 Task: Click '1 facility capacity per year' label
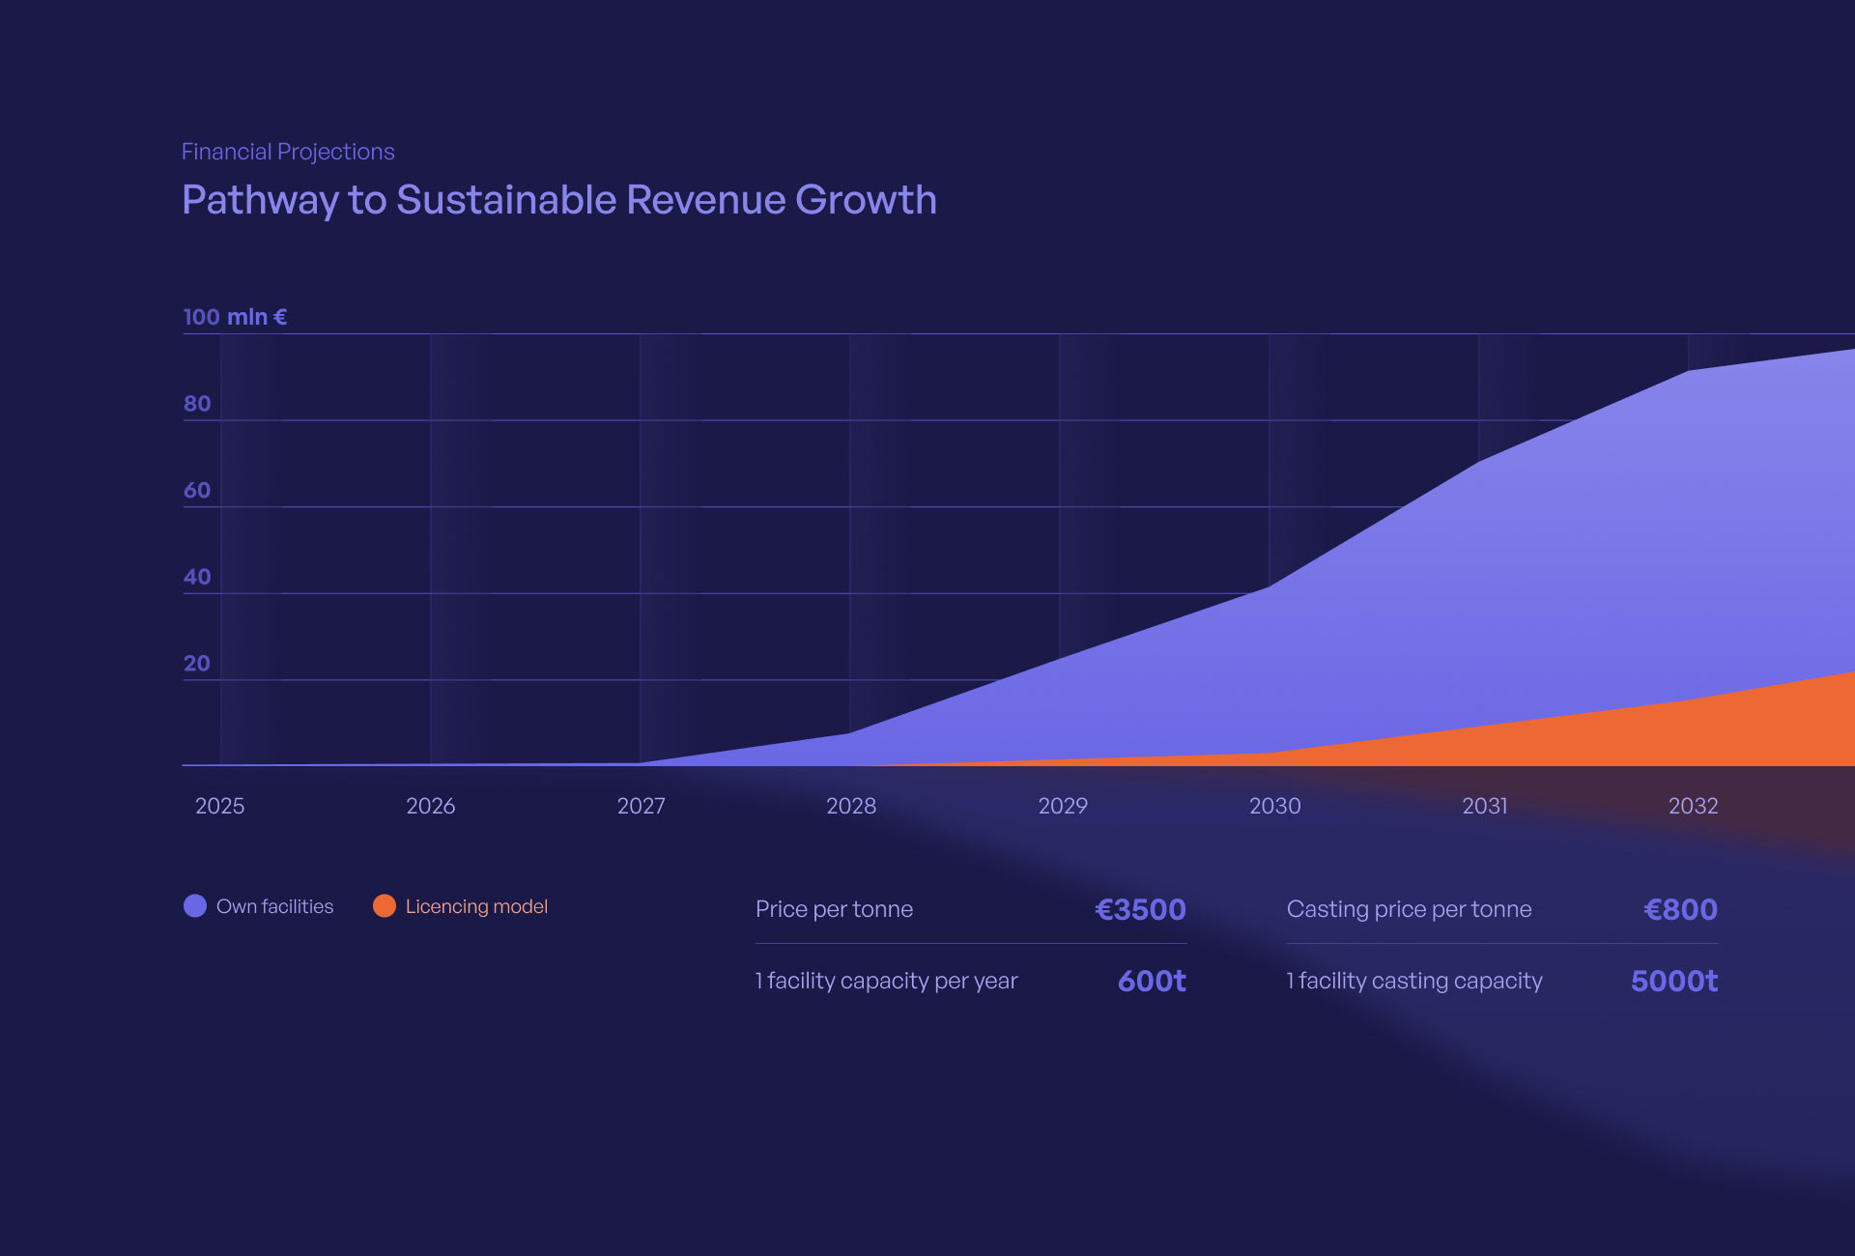coord(886,981)
